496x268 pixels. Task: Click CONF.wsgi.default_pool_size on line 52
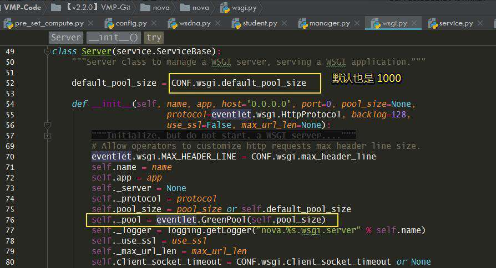pyautogui.click(x=239, y=83)
